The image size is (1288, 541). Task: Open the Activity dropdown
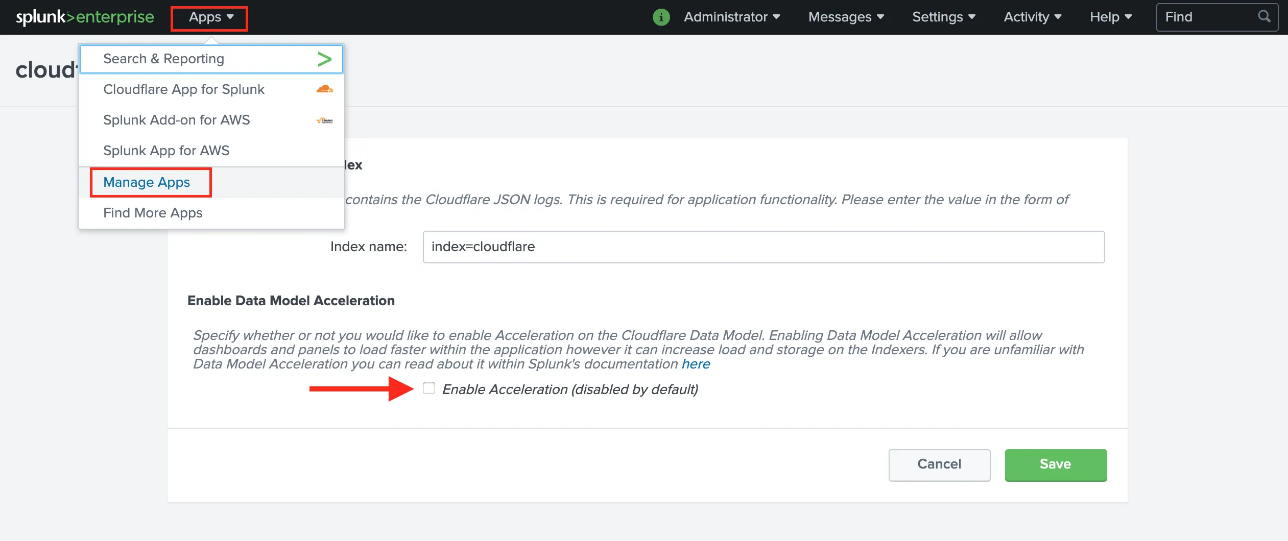tap(1032, 17)
